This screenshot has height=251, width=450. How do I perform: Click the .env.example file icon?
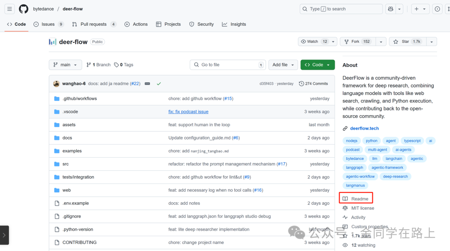pos(57,203)
